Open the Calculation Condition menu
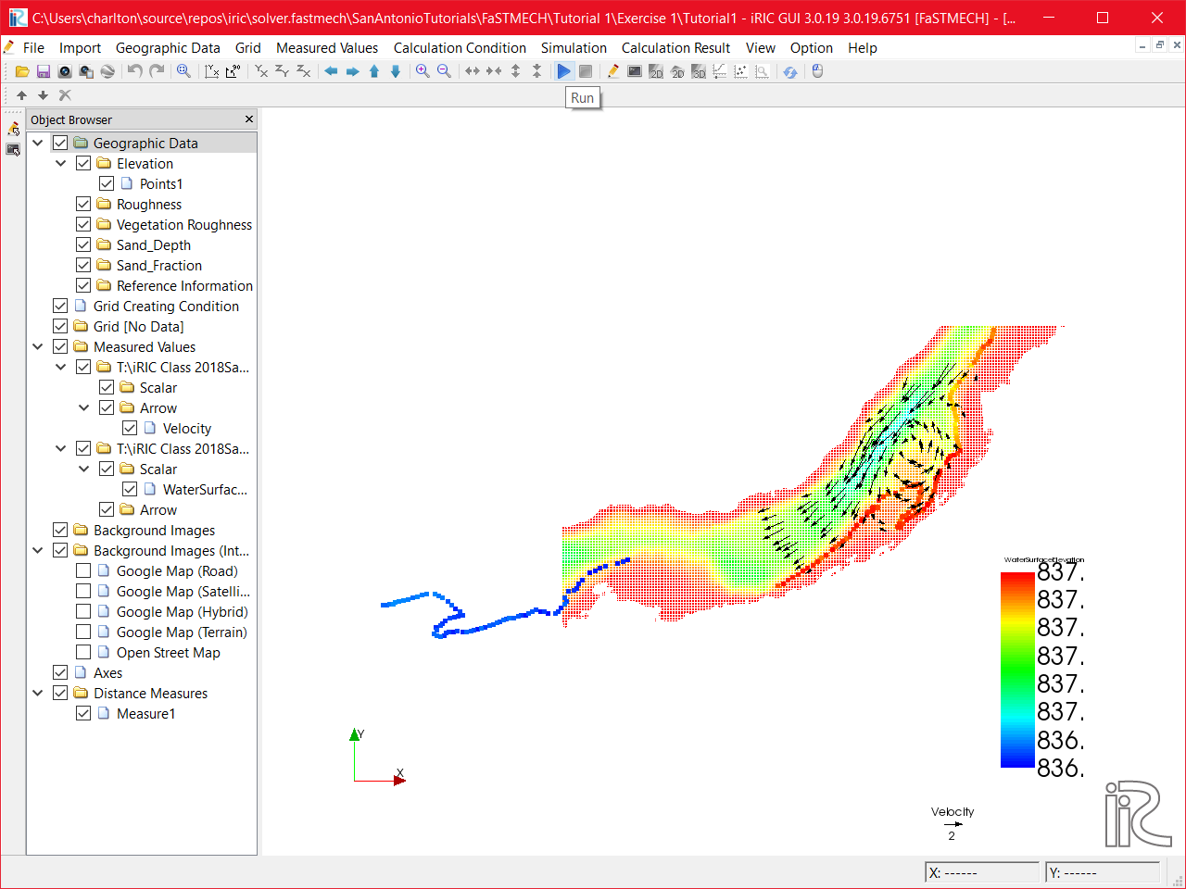 tap(460, 48)
